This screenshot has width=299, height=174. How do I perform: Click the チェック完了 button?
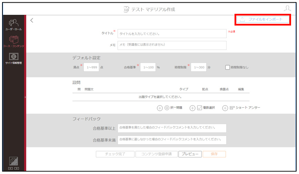coord(115,154)
